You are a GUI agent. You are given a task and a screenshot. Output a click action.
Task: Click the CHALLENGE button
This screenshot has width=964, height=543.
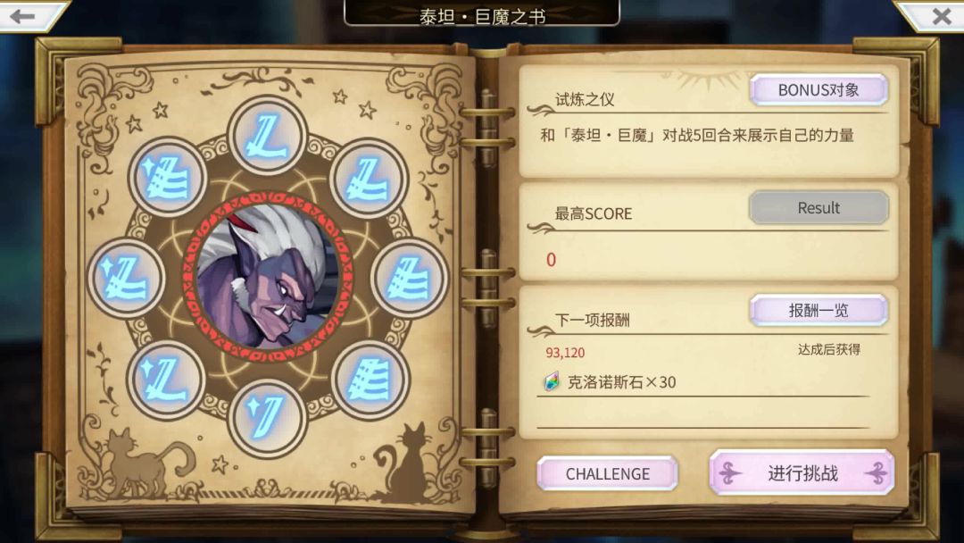pos(608,473)
